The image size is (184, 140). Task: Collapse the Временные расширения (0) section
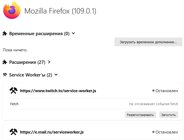click(x=73, y=33)
